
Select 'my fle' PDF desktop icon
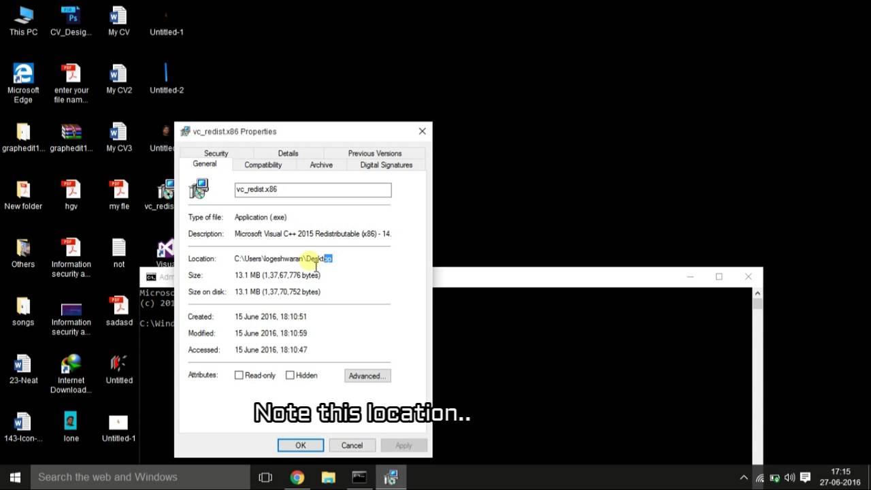pos(119,195)
